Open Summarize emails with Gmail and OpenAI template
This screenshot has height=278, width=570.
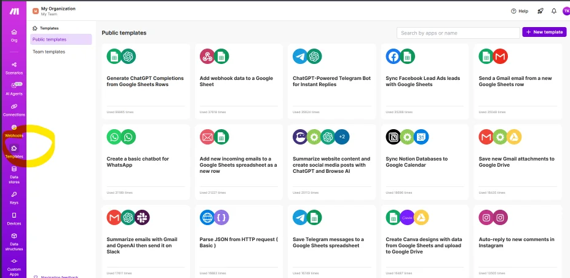[146, 242]
